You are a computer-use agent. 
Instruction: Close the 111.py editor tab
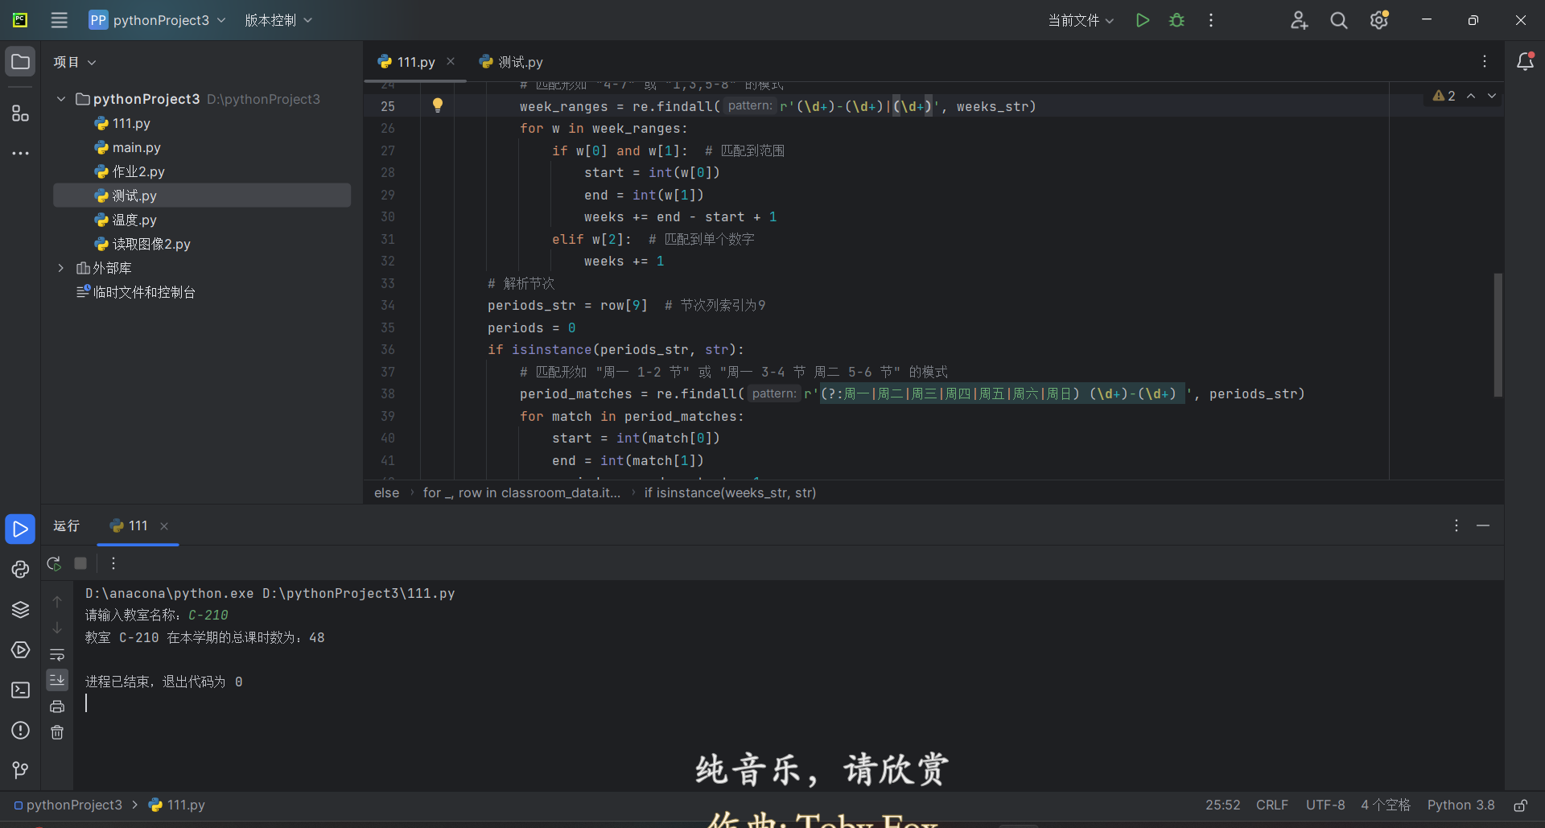click(451, 61)
